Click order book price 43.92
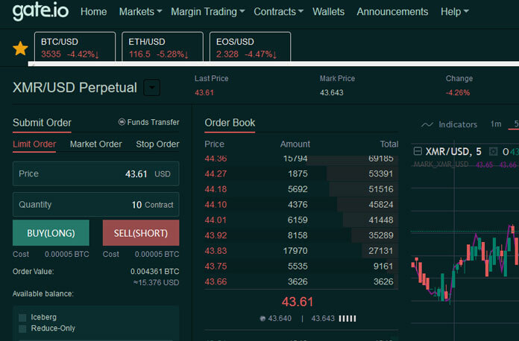Viewport: 519px width, 341px height. click(x=216, y=235)
